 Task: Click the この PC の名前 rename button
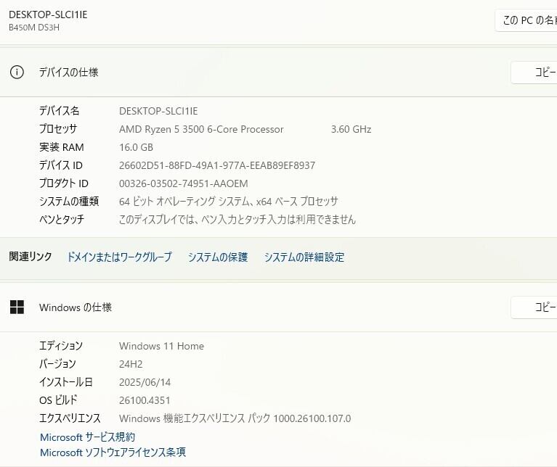[x=526, y=20]
